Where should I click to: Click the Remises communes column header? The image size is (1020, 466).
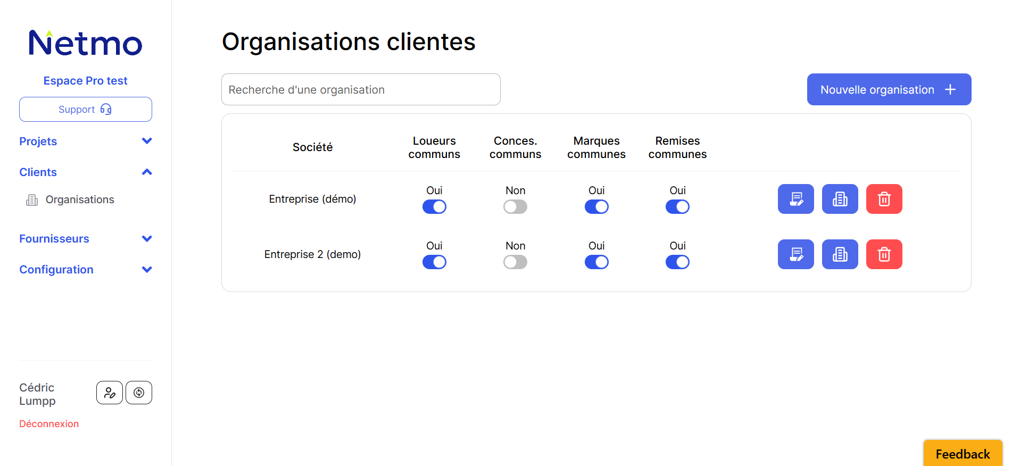(x=677, y=147)
